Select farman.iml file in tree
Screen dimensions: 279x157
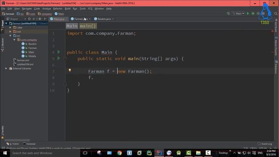(23, 60)
